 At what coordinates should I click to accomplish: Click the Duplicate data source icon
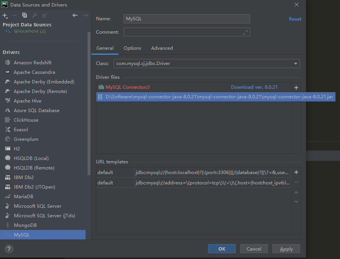pyautogui.click(x=24, y=15)
